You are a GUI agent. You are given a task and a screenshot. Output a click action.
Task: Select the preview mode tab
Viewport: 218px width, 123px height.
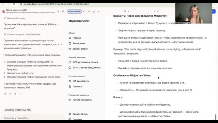(75, 11)
